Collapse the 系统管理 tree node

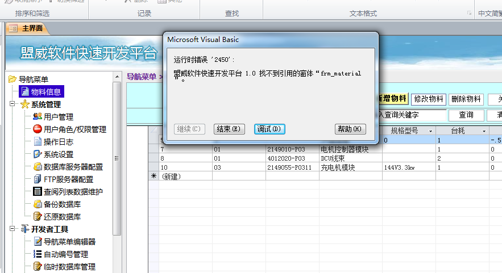[x=12, y=103]
